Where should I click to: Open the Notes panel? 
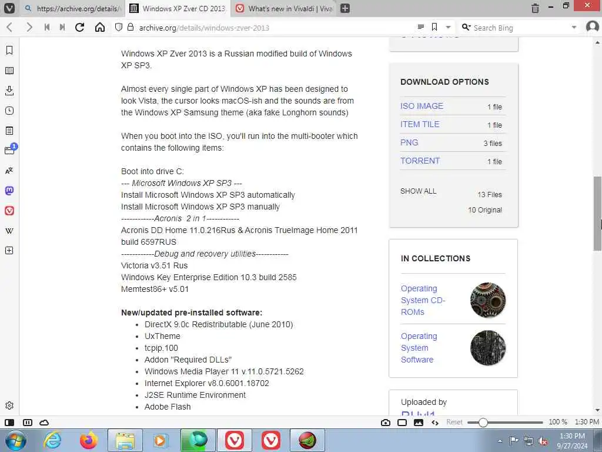coord(9,131)
